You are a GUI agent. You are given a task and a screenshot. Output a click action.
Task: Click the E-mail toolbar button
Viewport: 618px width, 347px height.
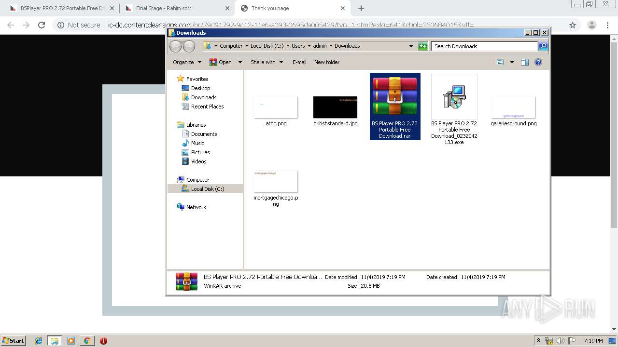click(299, 62)
